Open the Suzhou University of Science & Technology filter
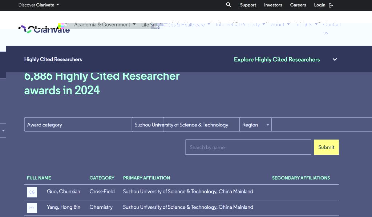This screenshot has width=372, height=217. [x=186, y=125]
